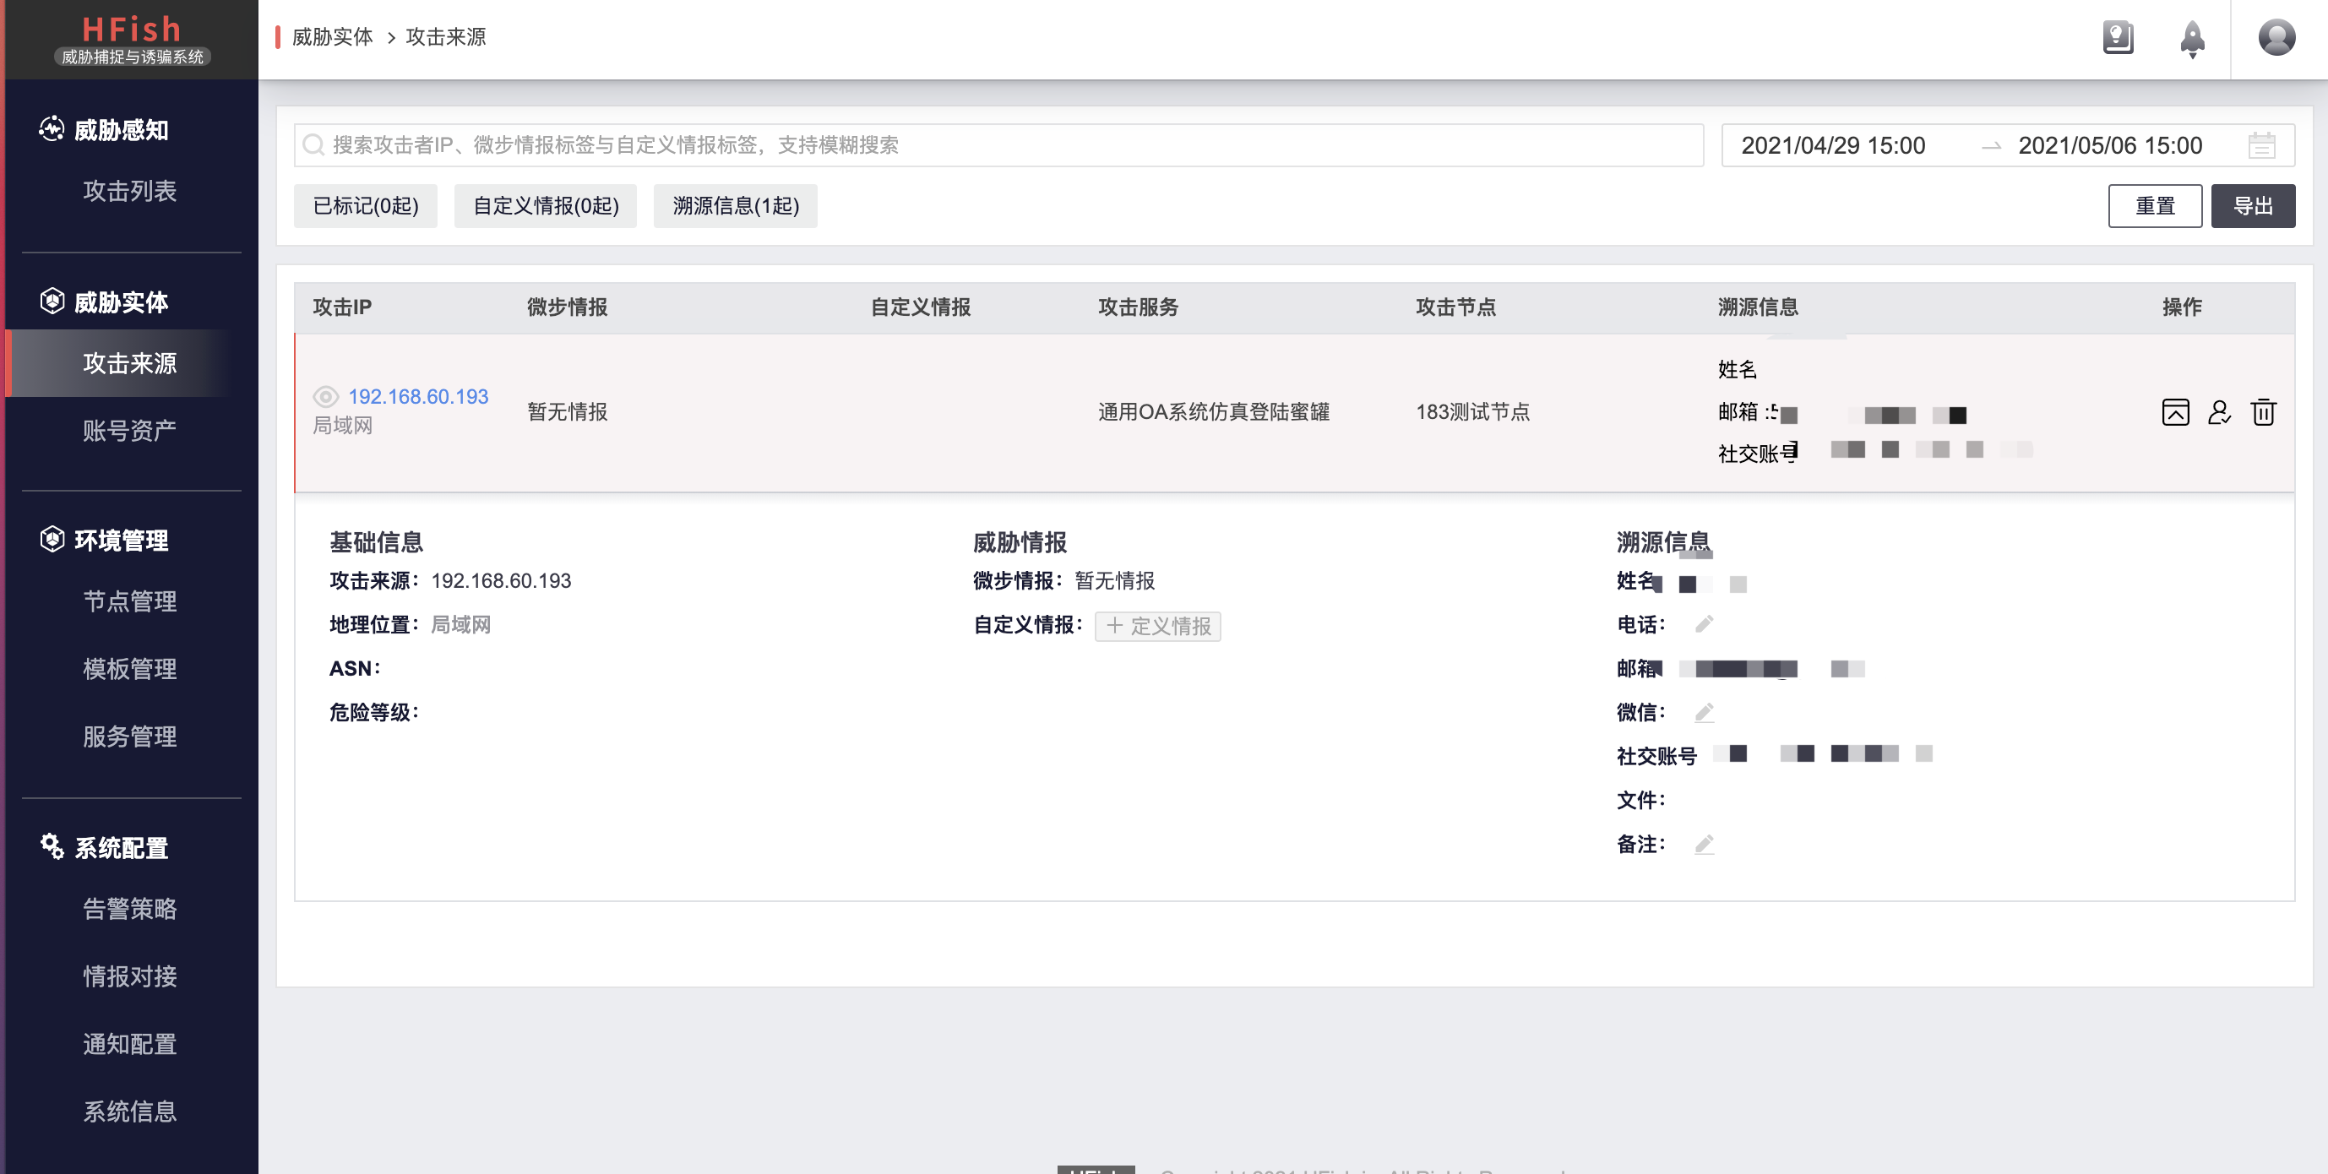2328x1174 pixels.
Task: Click the person trace-info icon in operations
Action: (x=2220, y=412)
